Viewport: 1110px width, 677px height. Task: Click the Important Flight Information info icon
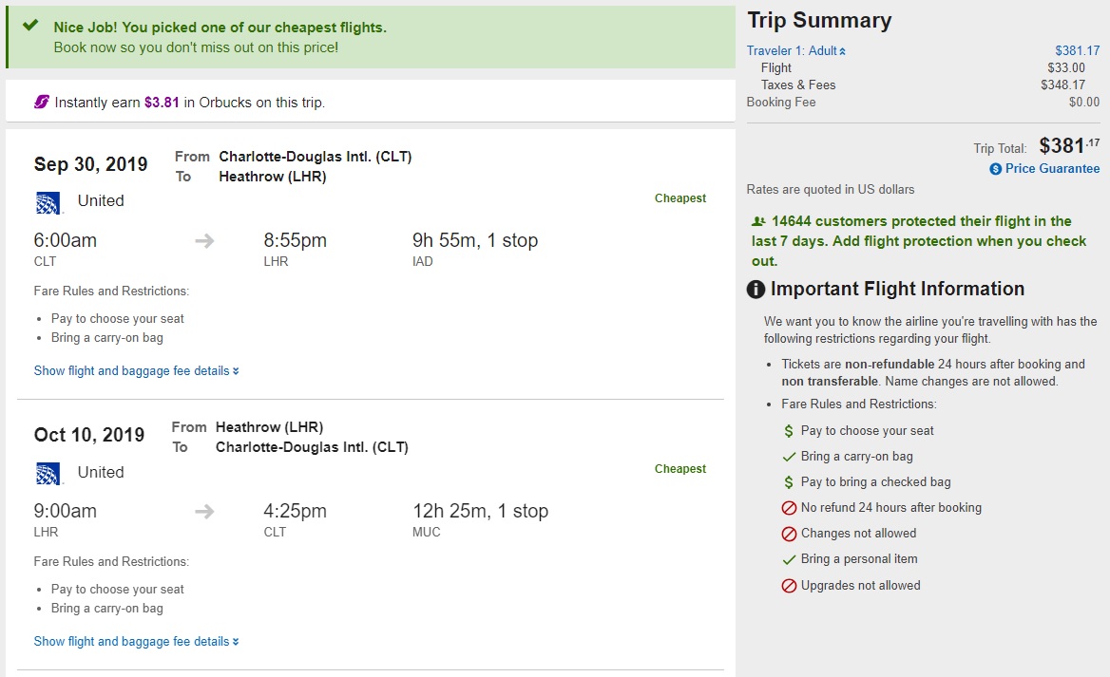(x=756, y=290)
